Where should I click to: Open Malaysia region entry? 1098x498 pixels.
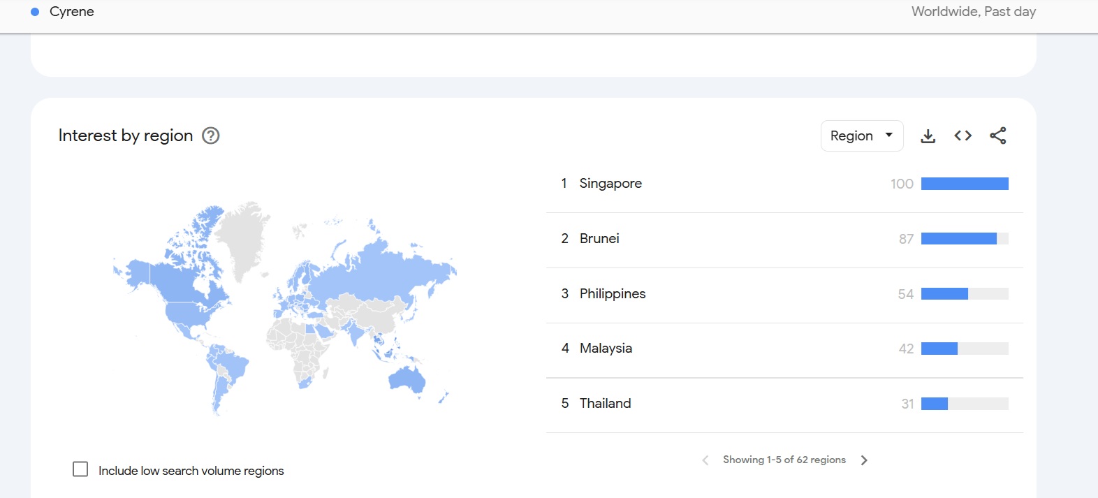[x=606, y=349]
